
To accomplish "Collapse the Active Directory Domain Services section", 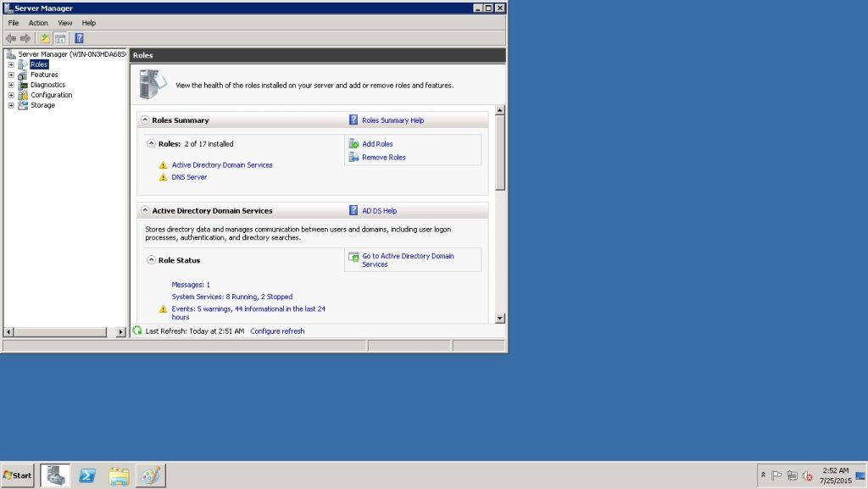I will coord(145,210).
